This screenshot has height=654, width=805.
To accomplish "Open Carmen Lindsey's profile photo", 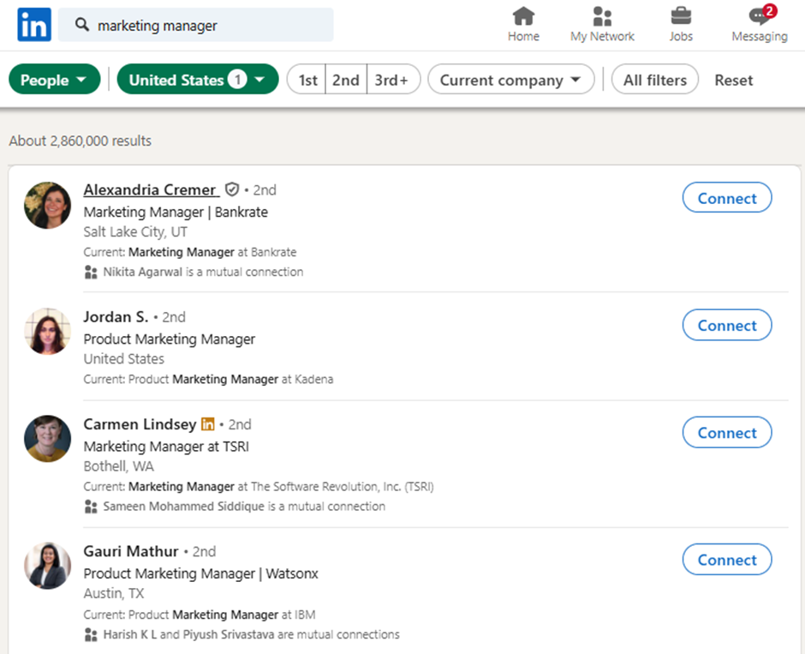I will tap(48, 439).
